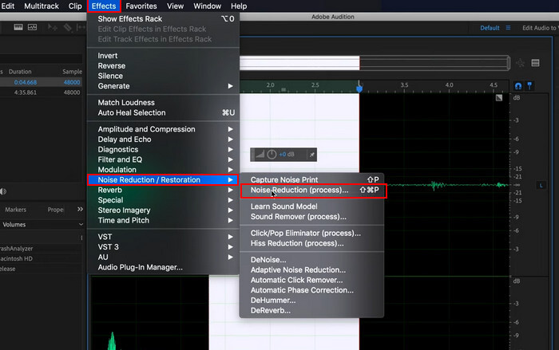Expand Special submenu
The width and height of the screenshot is (559, 350).
point(163,200)
